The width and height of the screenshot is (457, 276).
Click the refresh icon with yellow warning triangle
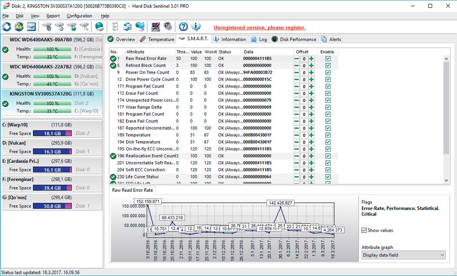(x=19, y=27)
